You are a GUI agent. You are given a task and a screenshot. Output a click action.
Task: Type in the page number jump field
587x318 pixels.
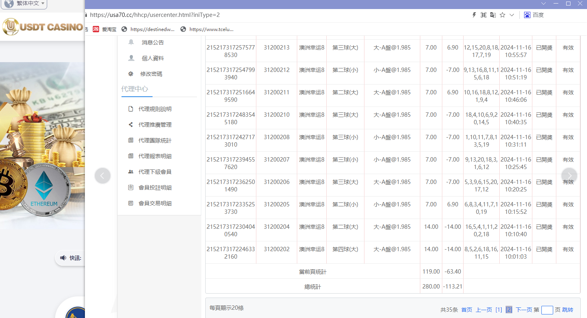point(548,310)
